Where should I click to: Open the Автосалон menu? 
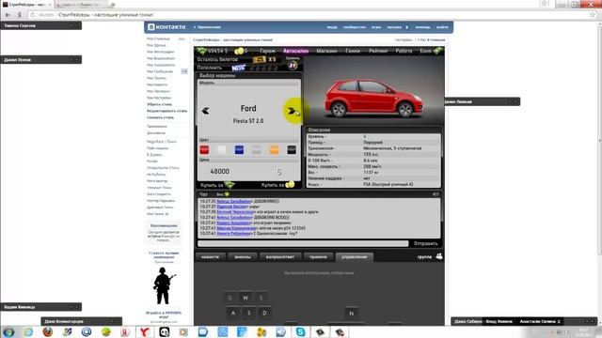pos(295,51)
